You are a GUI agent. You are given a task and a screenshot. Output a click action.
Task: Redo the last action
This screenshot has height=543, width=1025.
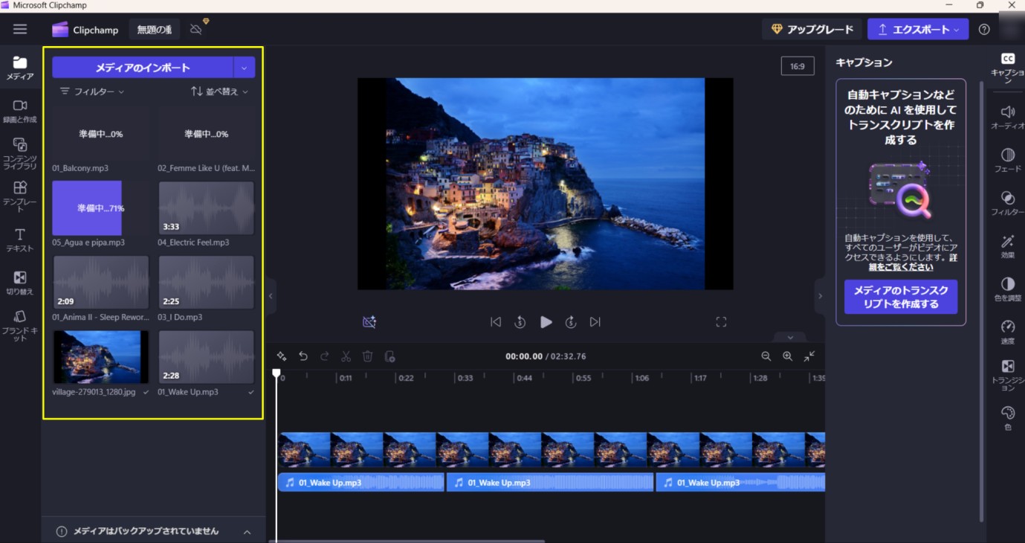[x=325, y=356]
